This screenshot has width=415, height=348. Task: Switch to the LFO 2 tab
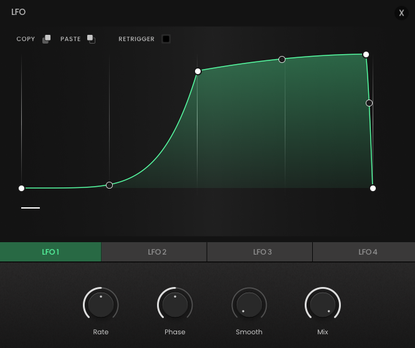click(154, 252)
